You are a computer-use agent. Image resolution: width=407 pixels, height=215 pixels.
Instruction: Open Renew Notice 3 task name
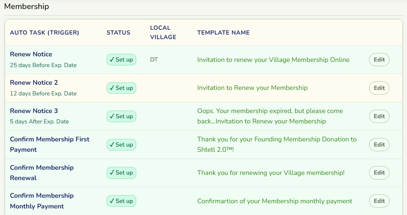(34, 111)
